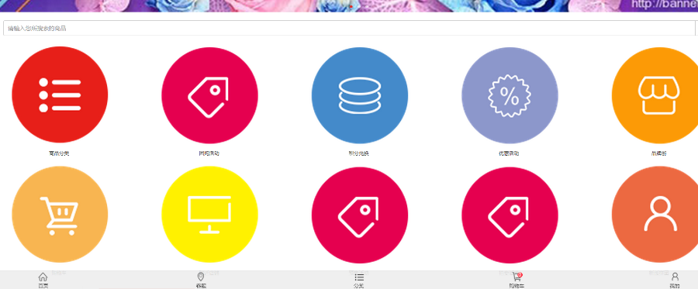
Task: Focus the product search input field
Action: [x=350, y=28]
